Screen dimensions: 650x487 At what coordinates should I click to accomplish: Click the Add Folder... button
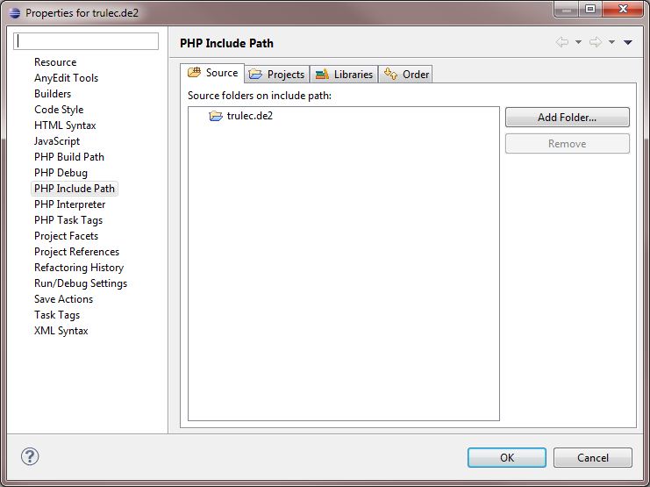coord(567,118)
